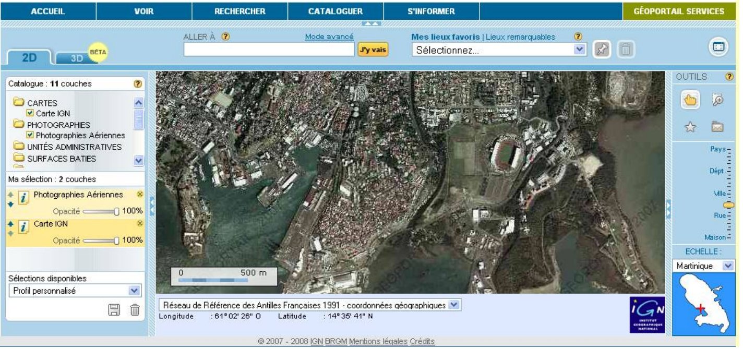The height and width of the screenshot is (349, 743).
Task: Collapse the top banner with the arrow handle
Action: point(372,23)
